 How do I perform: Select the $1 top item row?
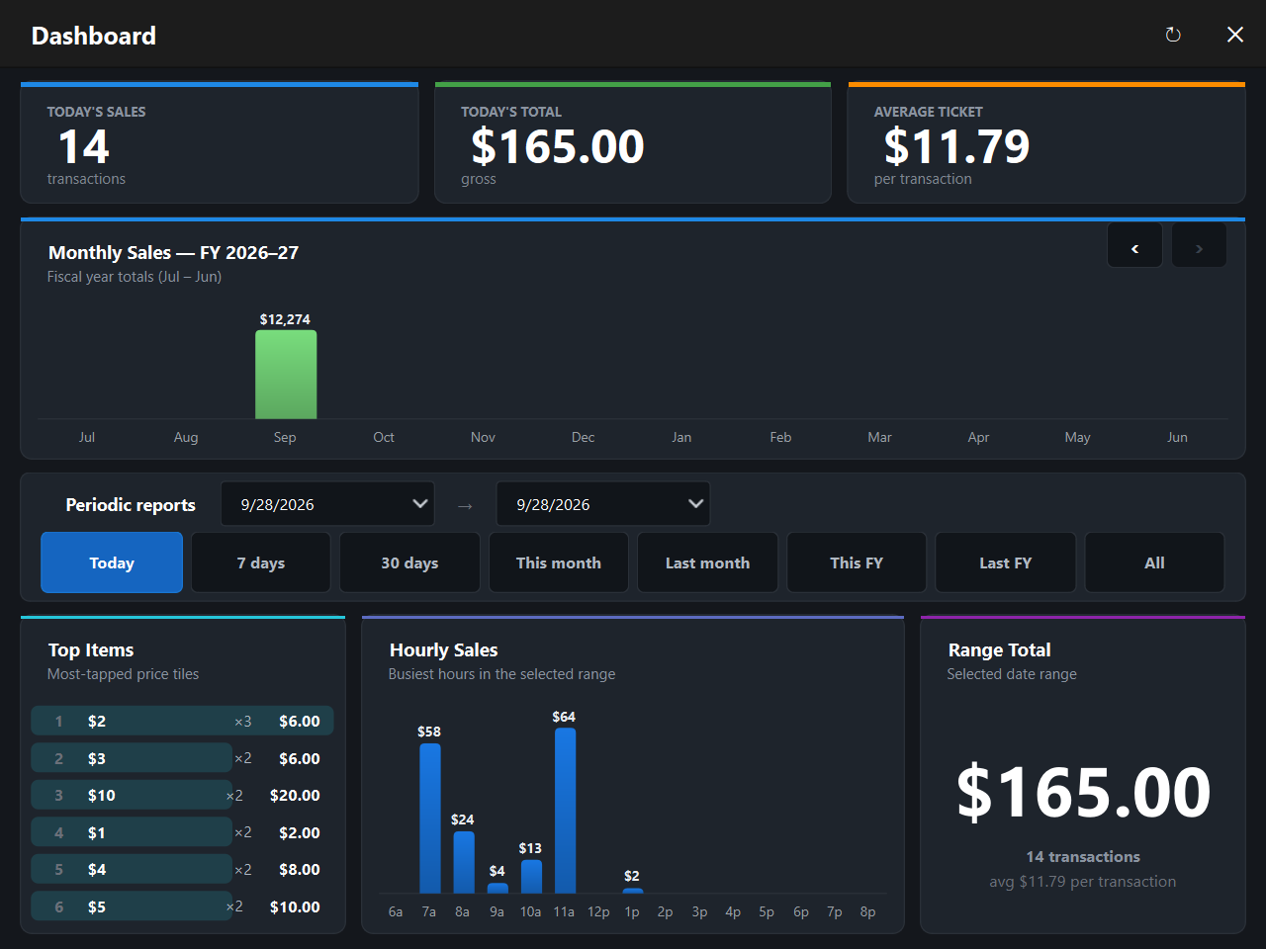coord(182,832)
